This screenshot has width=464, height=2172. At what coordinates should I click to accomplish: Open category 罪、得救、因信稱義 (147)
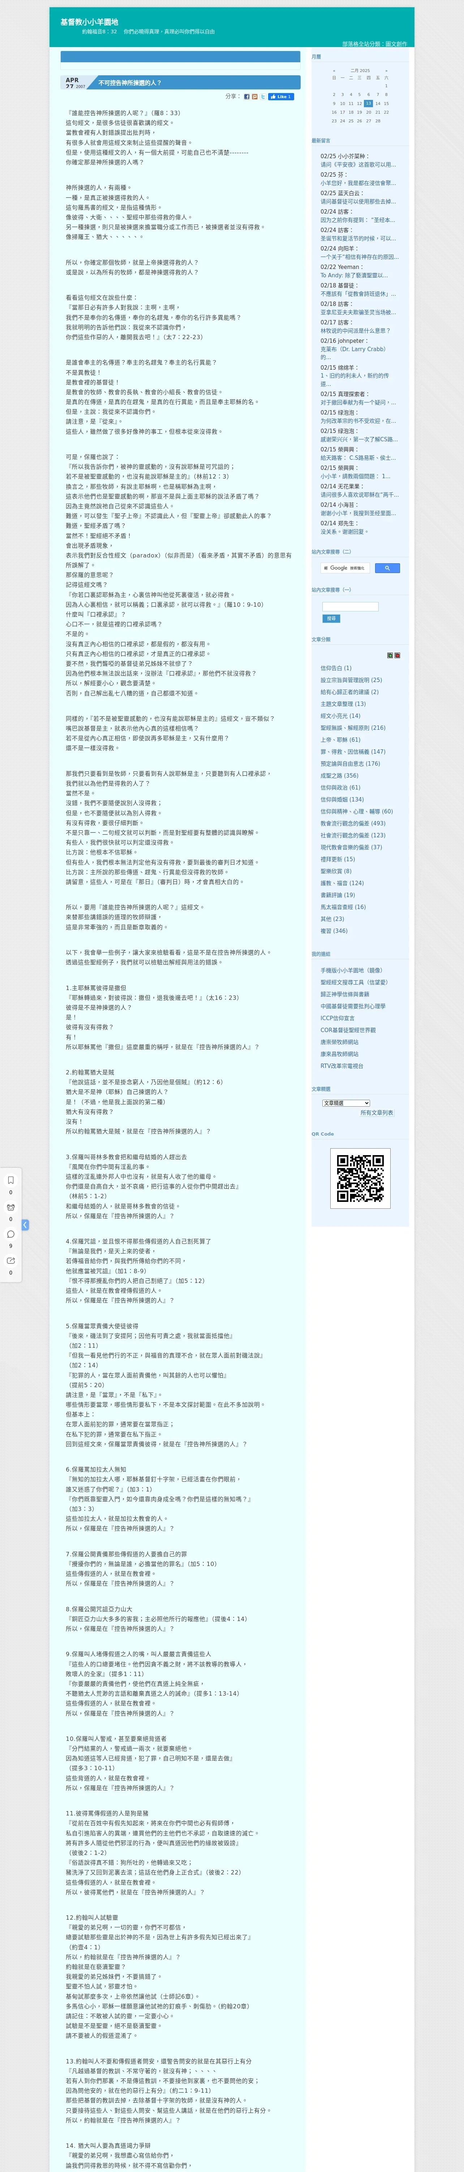[x=353, y=751]
